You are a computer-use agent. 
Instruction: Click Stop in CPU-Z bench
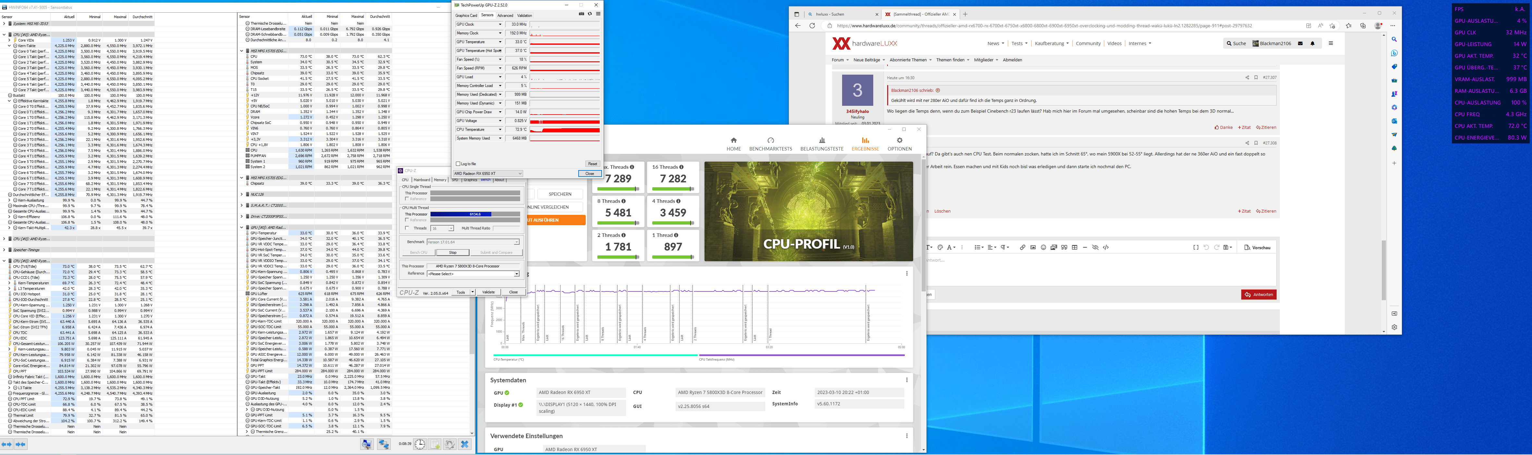pos(453,252)
